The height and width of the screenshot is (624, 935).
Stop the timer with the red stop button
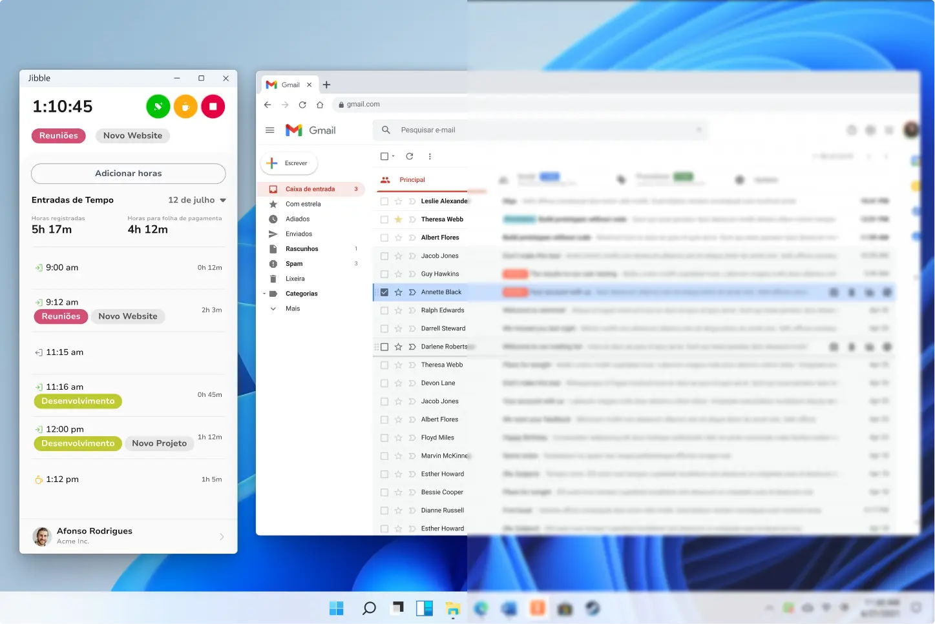(x=213, y=106)
